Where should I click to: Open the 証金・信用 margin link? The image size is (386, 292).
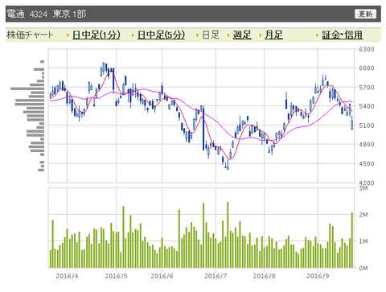point(343,35)
